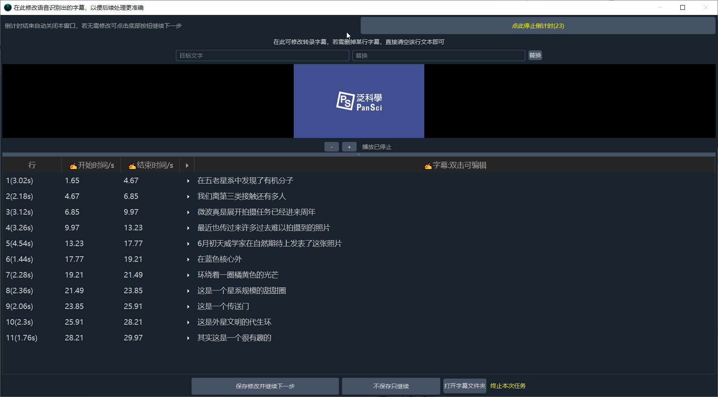This screenshot has width=718, height=397.
Task: Select end time 19.21 in row 6
Action: point(133,259)
